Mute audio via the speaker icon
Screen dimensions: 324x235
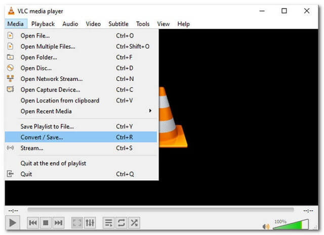point(266,226)
